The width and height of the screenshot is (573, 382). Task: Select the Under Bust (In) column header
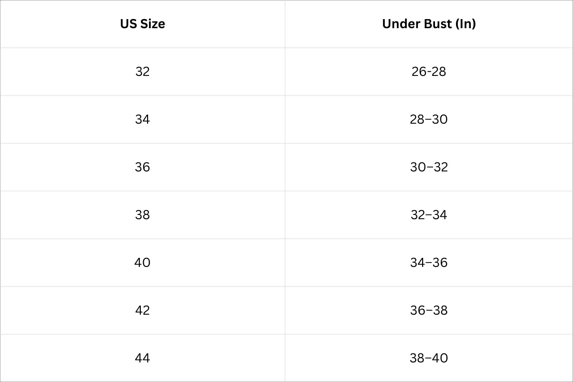pos(429,24)
